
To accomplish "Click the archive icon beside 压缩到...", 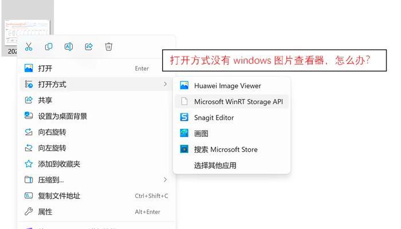I will pyautogui.click(x=29, y=180).
